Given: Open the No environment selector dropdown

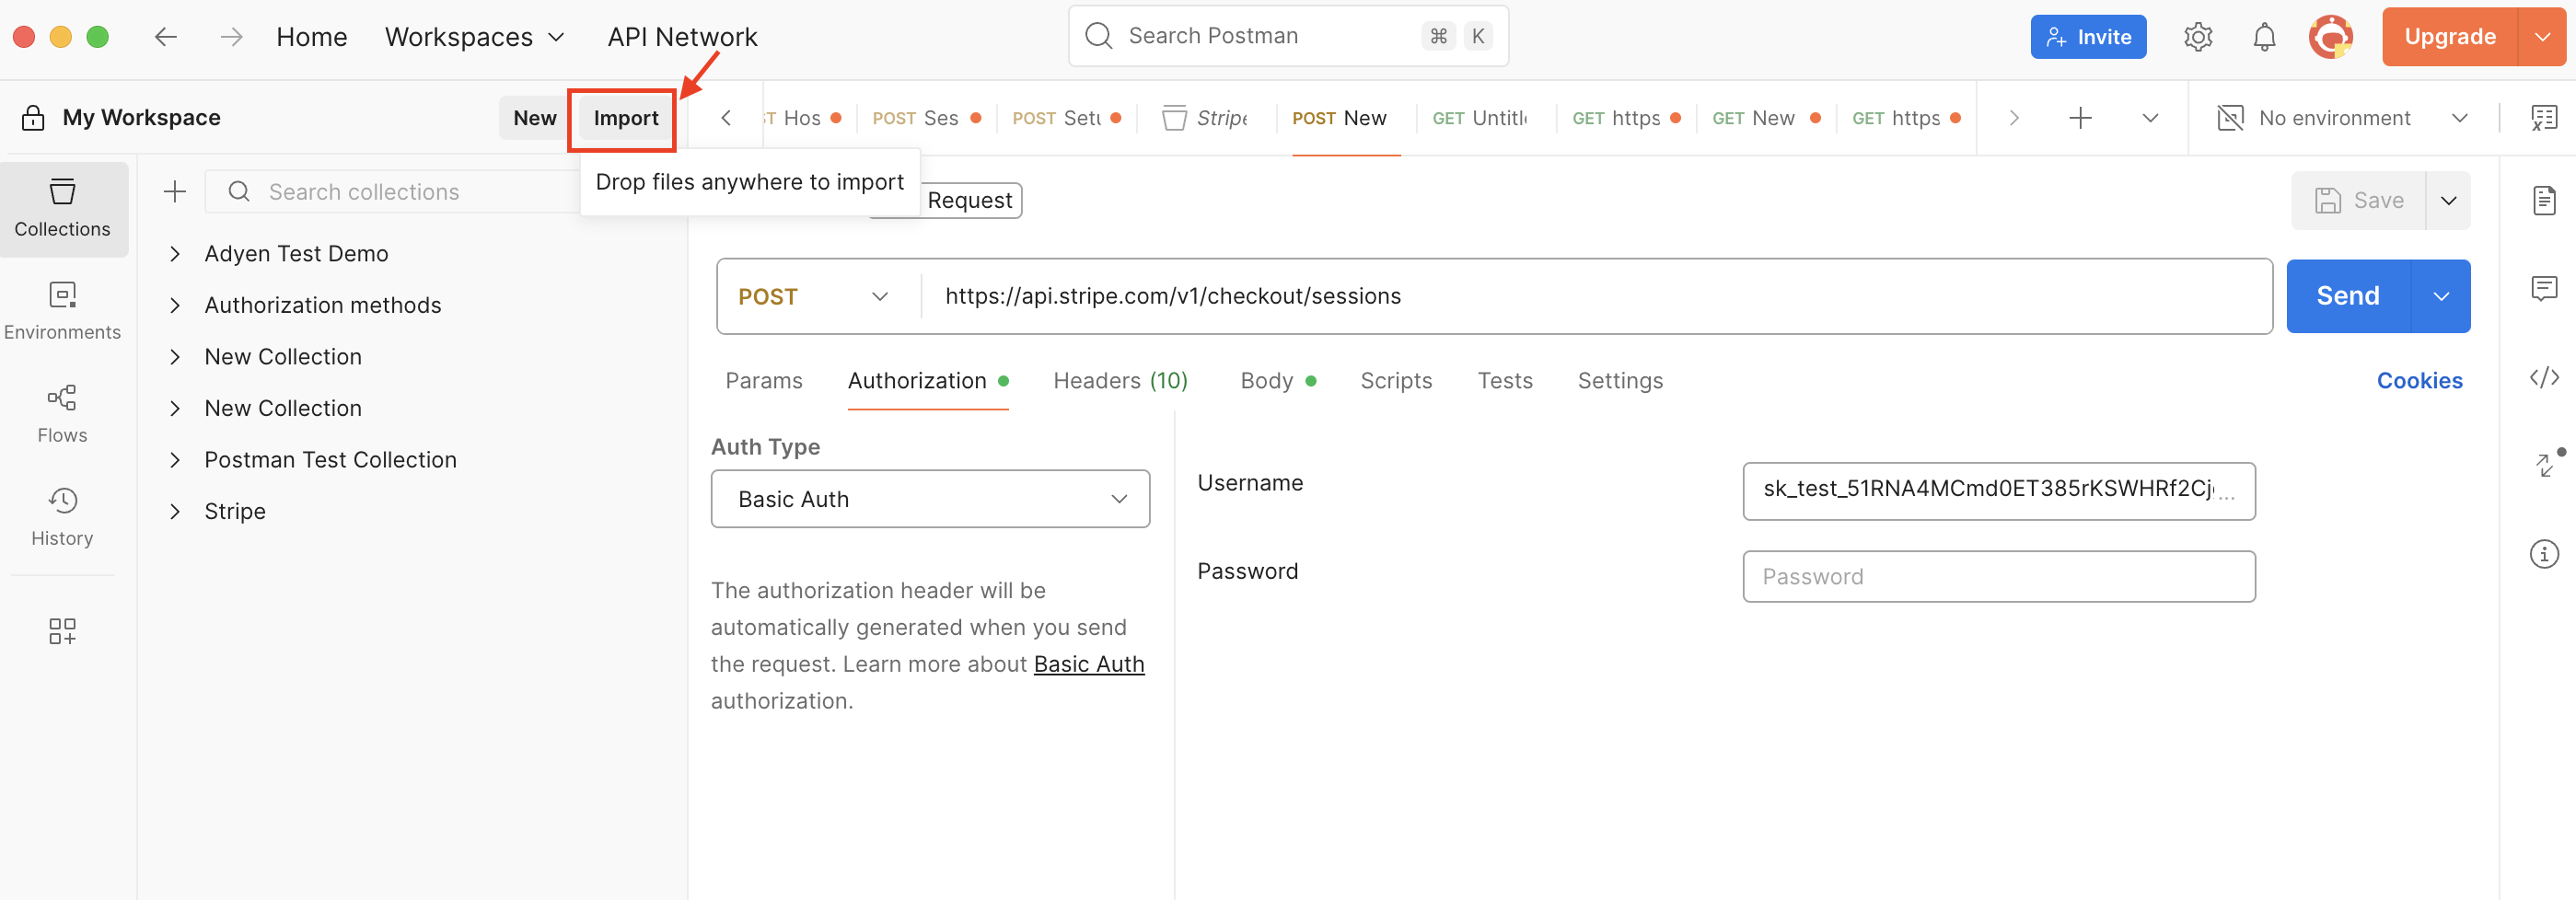Looking at the screenshot, I should tap(2342, 118).
